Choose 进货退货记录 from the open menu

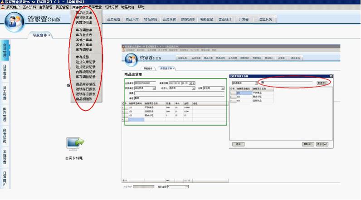click(x=85, y=67)
